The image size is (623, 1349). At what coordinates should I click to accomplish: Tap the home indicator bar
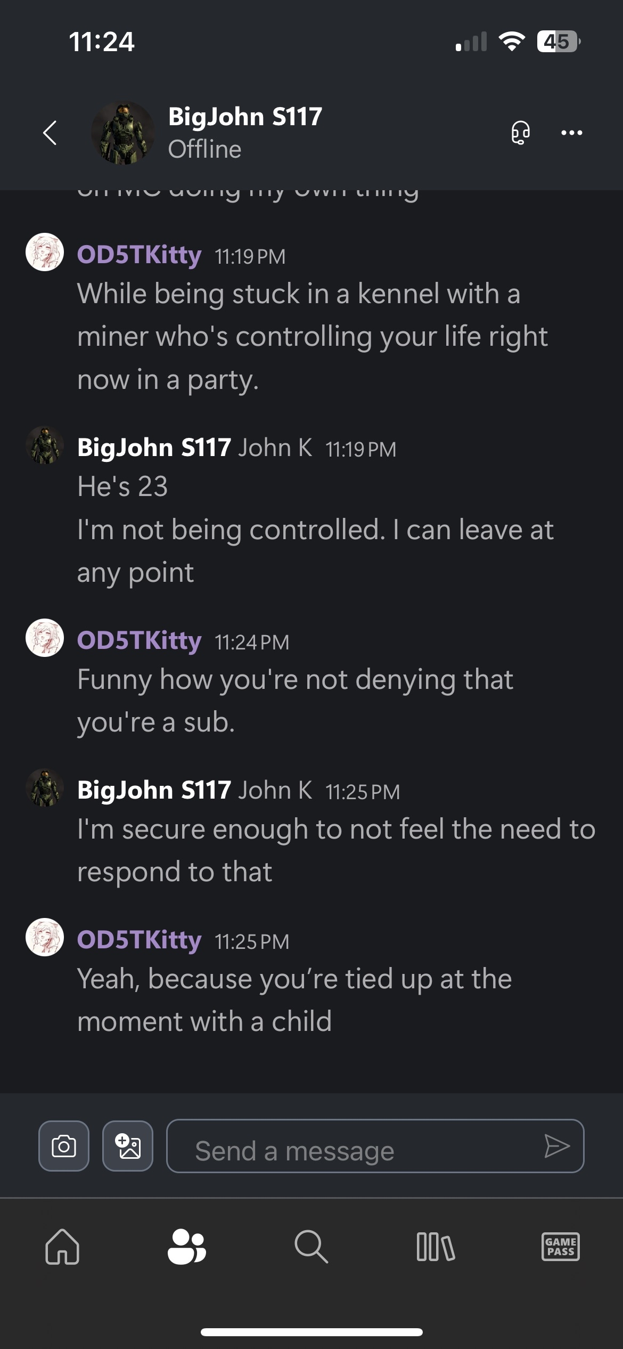click(x=311, y=1332)
